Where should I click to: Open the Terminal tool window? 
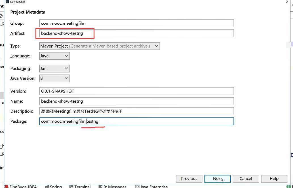(80, 186)
